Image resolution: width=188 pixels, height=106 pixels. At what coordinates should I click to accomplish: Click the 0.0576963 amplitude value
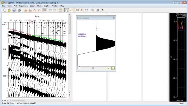pos(82,36)
